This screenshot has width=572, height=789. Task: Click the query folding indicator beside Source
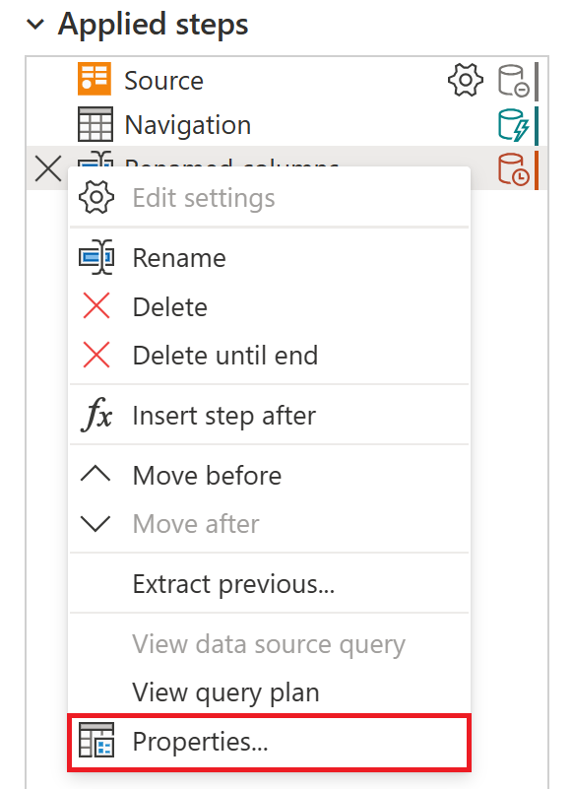point(515,81)
